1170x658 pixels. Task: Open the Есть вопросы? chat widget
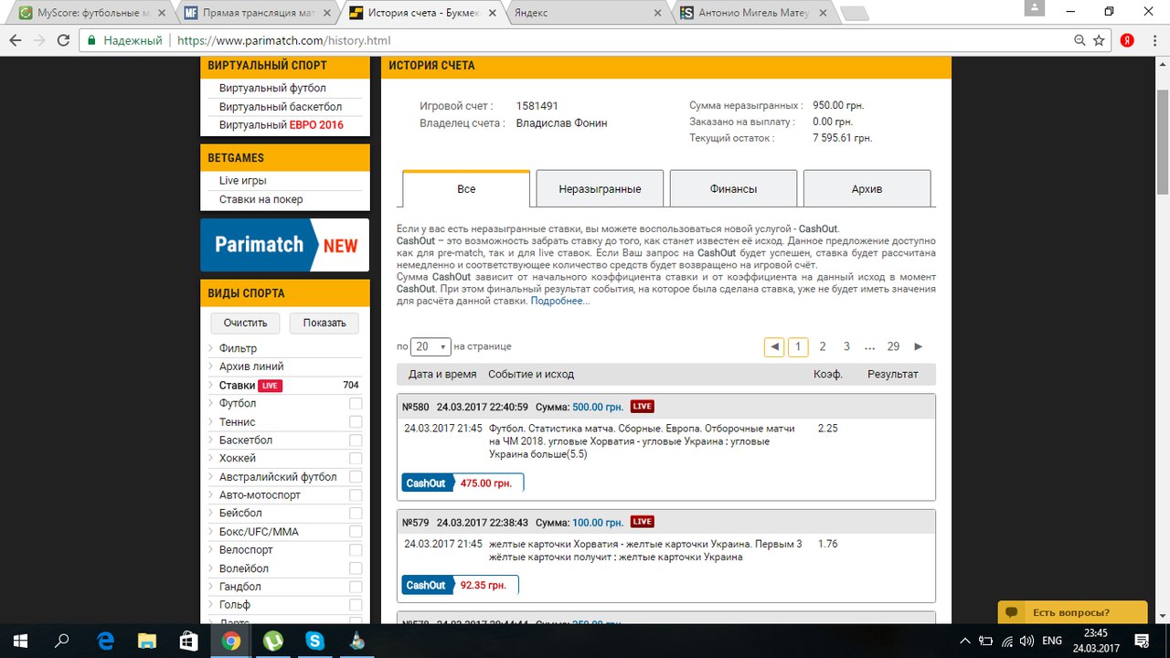1072,612
